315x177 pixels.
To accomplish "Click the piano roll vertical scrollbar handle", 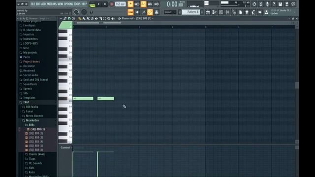I will pyautogui.click(x=297, y=85).
